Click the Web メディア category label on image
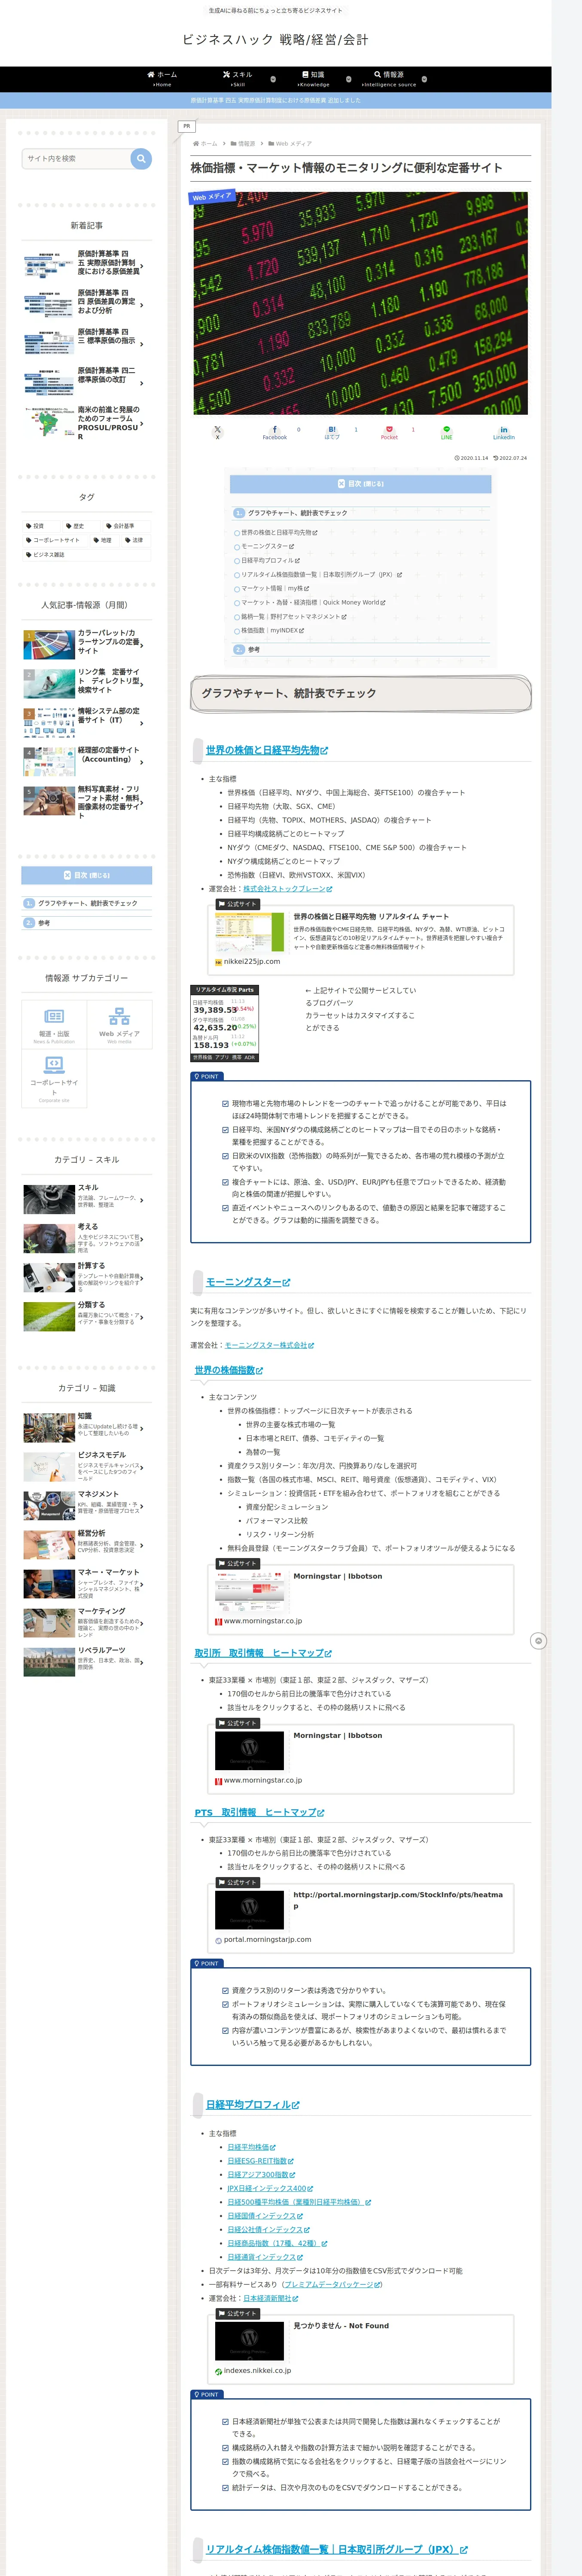582x2576 pixels. [212, 197]
